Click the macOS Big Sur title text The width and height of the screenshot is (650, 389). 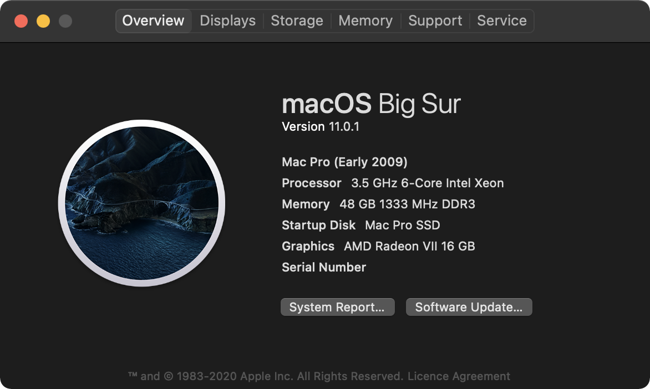pos(371,104)
